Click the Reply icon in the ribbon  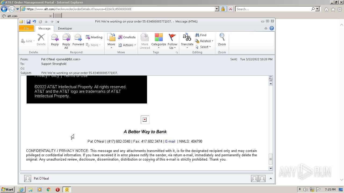click(x=55, y=40)
